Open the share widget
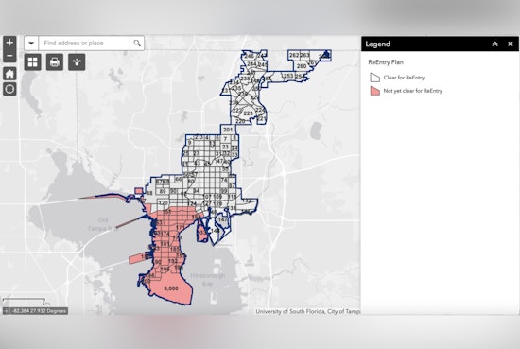Viewport: 520px width, 349px height. 77,62
